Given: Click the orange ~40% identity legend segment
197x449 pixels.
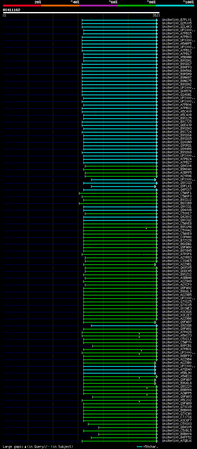Looking at the screenshot, I should click(x=60, y=6).
